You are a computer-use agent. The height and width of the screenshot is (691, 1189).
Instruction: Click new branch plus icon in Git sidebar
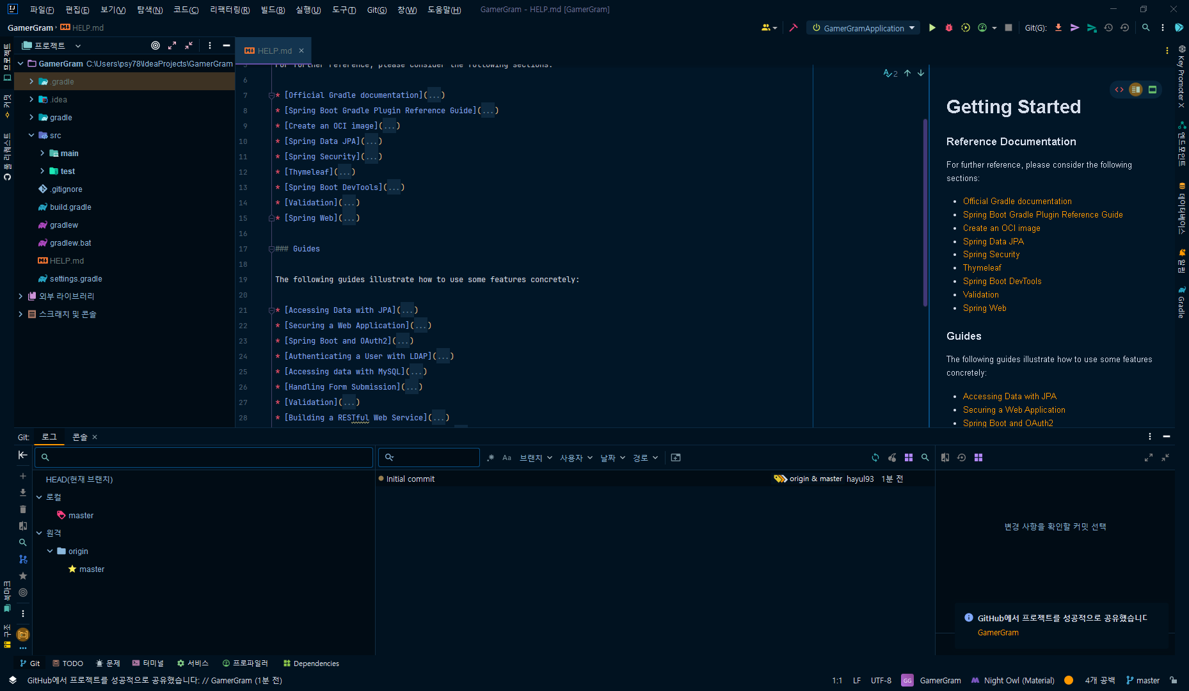pyautogui.click(x=23, y=476)
